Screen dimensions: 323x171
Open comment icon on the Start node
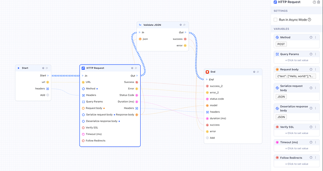(47, 68)
